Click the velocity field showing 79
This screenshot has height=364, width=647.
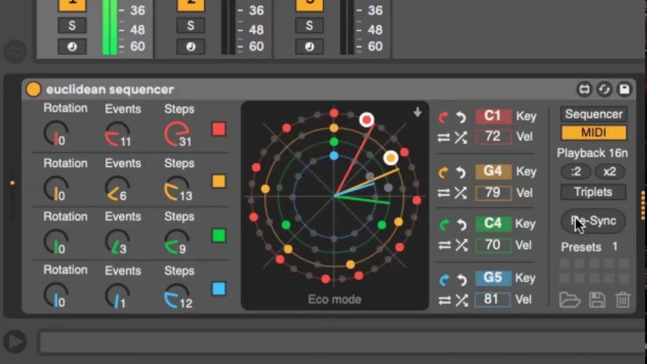[x=493, y=193]
